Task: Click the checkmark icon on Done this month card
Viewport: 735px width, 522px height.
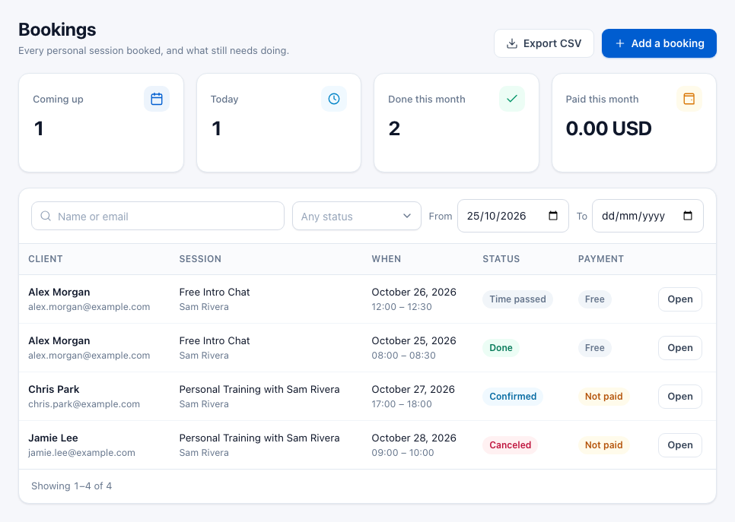Action: coord(512,99)
